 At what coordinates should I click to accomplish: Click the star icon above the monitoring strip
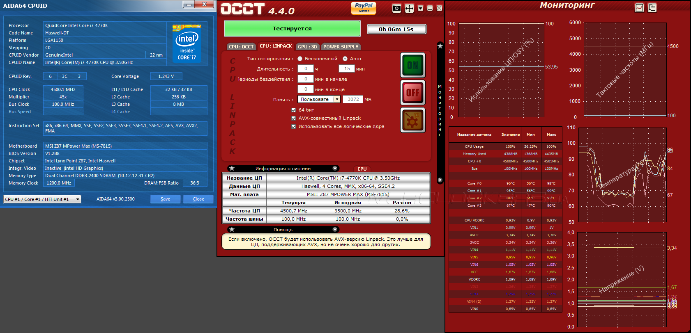coord(440,46)
